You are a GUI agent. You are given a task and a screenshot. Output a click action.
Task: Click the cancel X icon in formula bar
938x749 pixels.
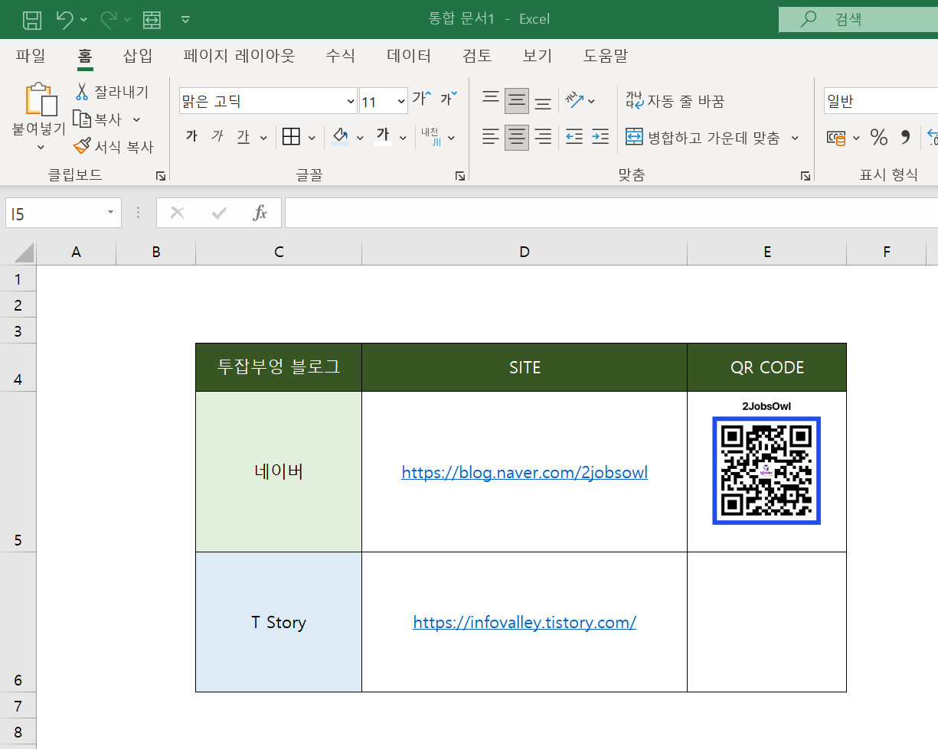[x=178, y=213]
